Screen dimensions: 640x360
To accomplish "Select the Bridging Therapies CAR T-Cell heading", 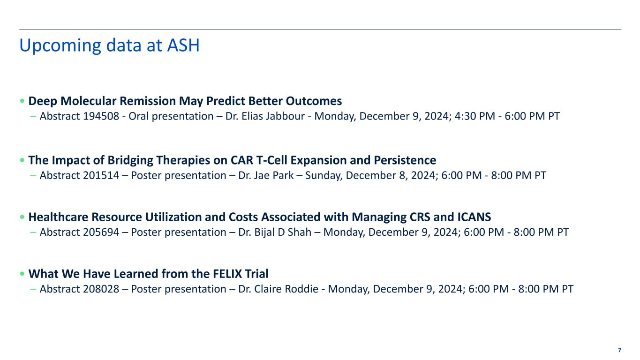I will point(232,160).
